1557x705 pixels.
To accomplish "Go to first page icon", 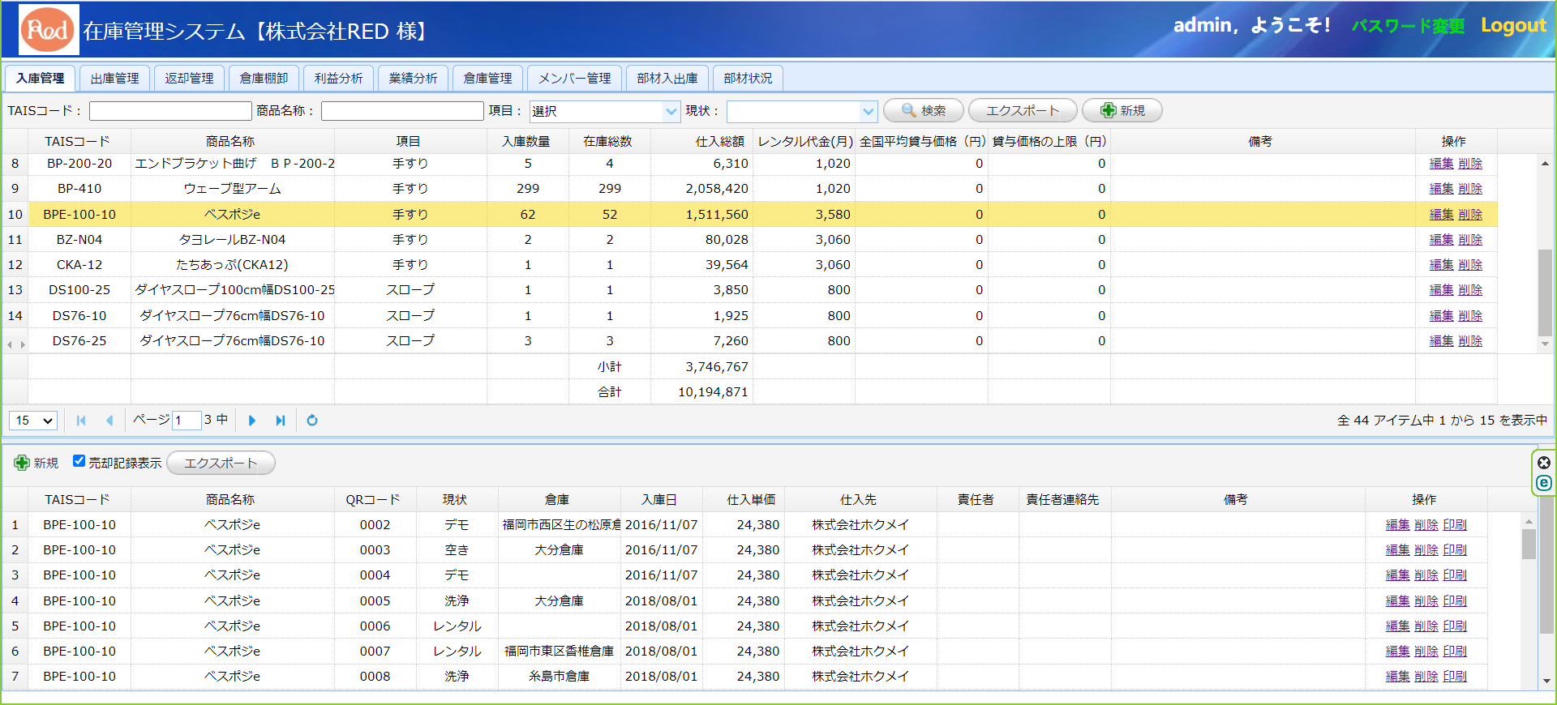I will [81, 421].
